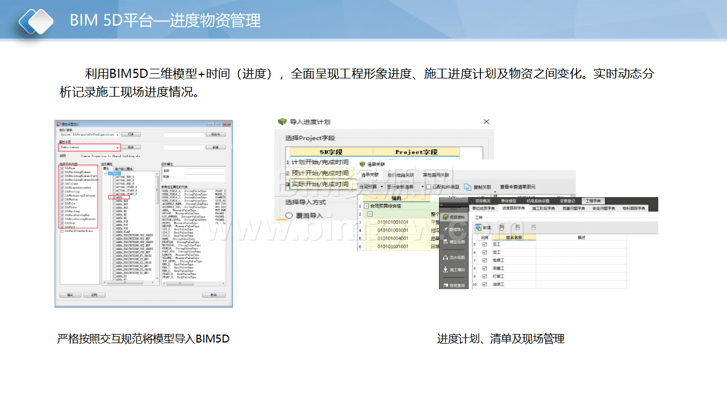Click the 新建 toolbar icon
This screenshot has width=727, height=409.
click(478, 228)
